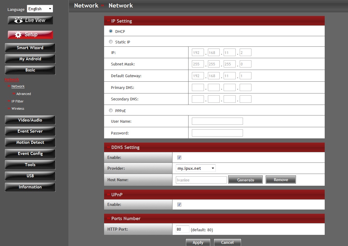
Task: Click the PPPoE Password field
Action: coord(217,133)
